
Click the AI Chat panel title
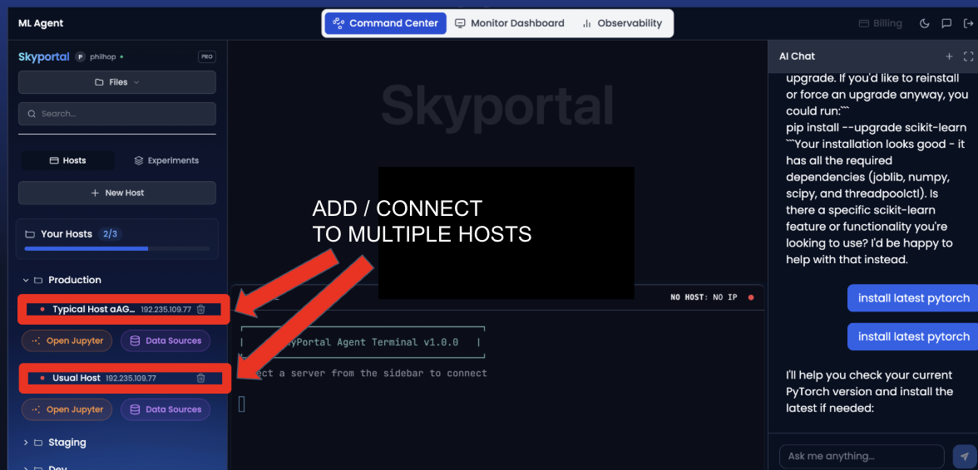tap(797, 56)
